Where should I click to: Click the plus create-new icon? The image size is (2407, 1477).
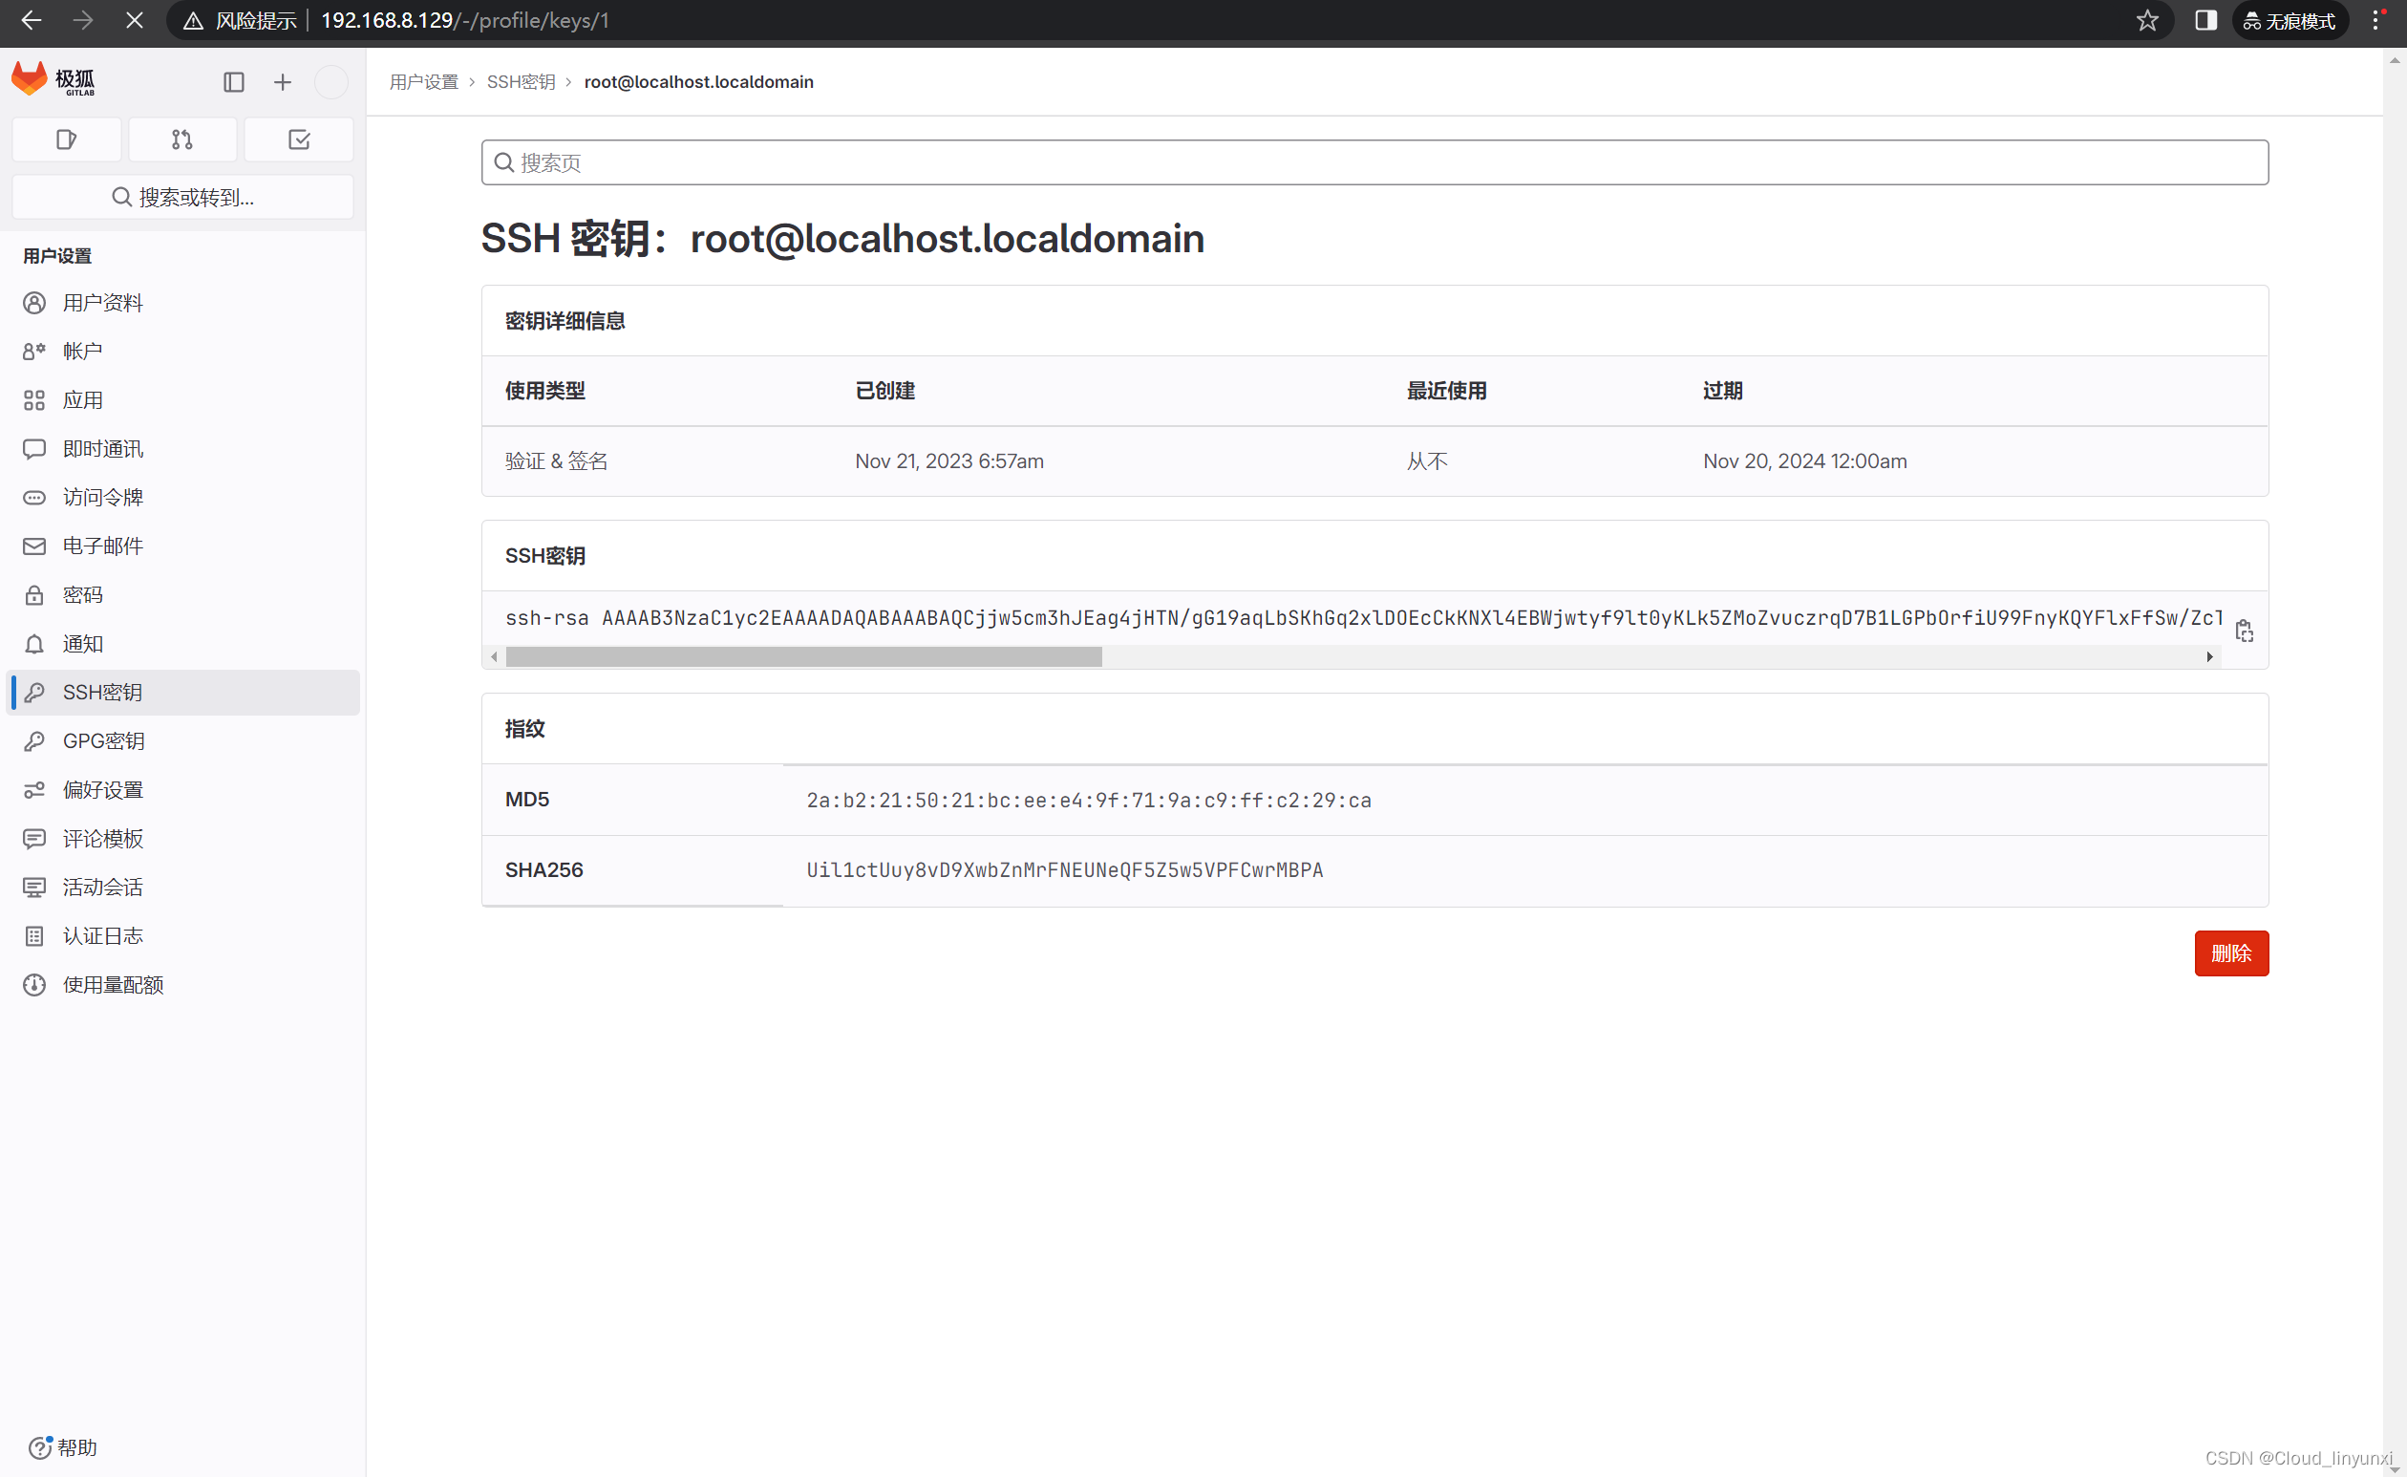click(x=283, y=82)
